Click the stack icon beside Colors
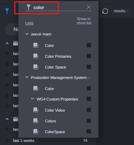Image resolution: width=134 pixels, height=145 pixels. pos(36,121)
